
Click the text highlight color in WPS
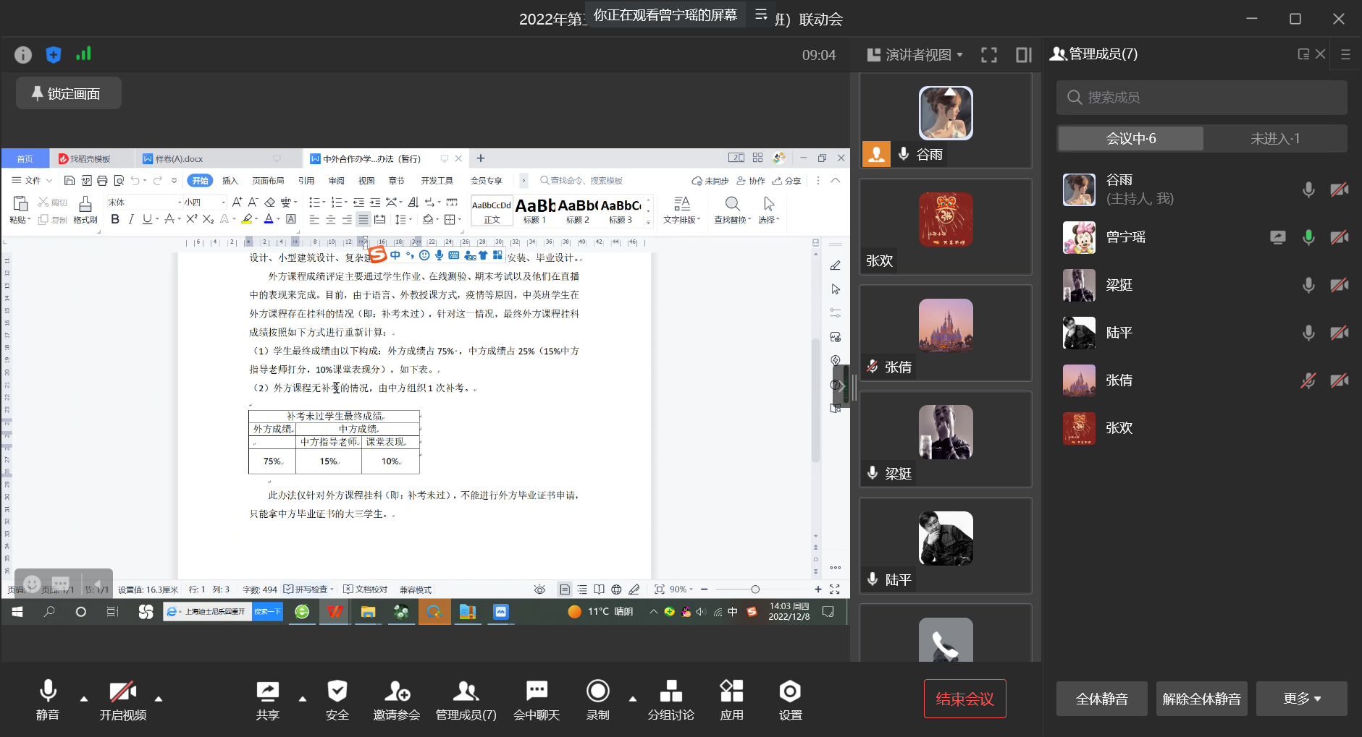pos(247,219)
